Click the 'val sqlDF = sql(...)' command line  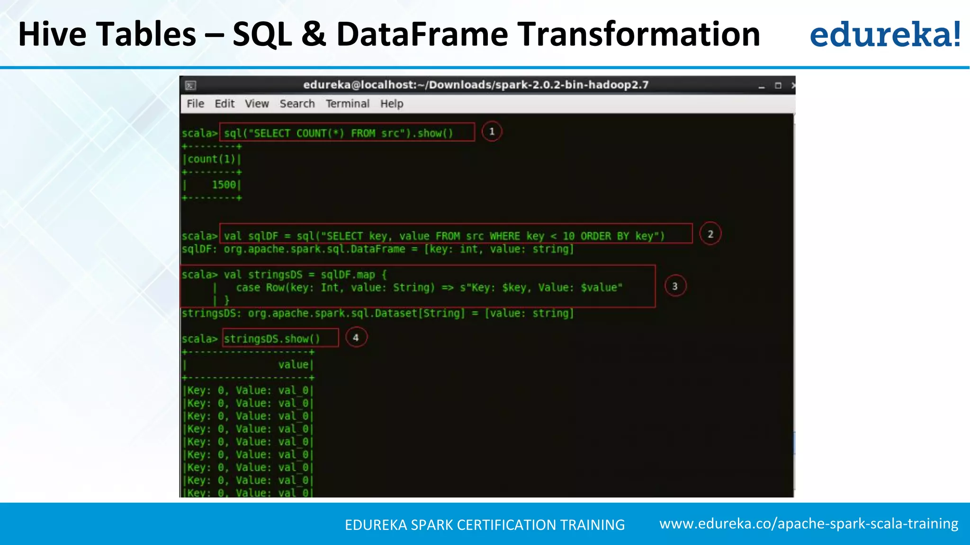[444, 236]
